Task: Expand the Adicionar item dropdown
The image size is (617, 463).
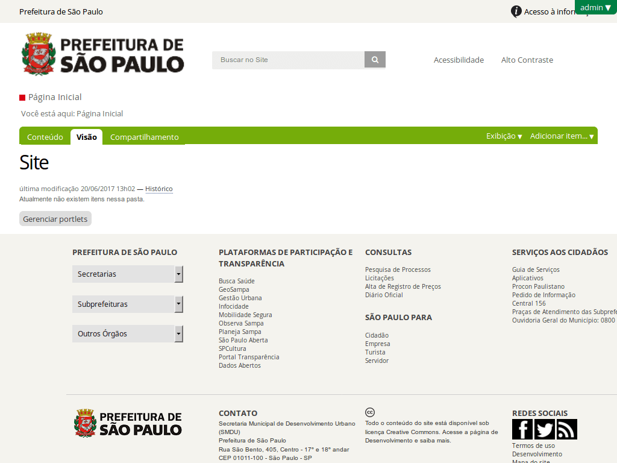Action: 562,136
